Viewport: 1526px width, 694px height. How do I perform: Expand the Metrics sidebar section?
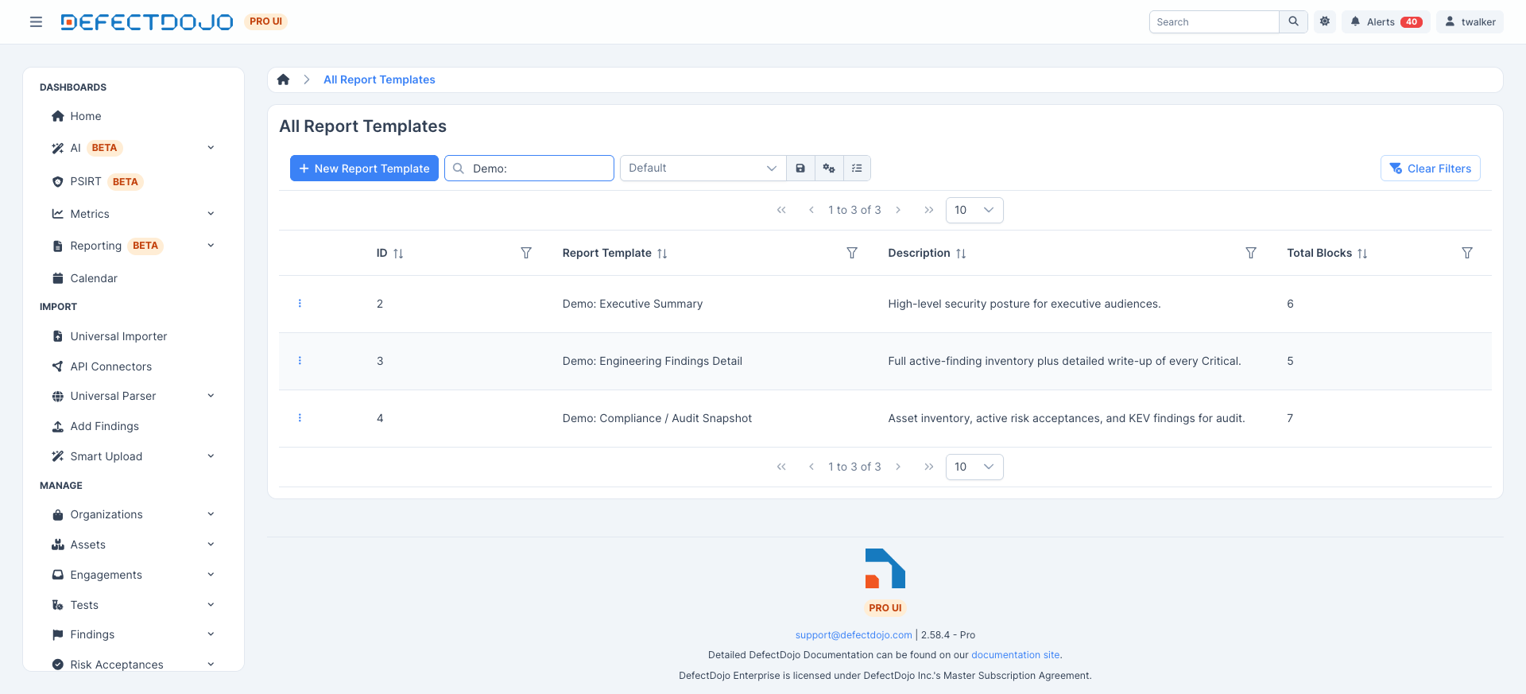click(x=211, y=214)
